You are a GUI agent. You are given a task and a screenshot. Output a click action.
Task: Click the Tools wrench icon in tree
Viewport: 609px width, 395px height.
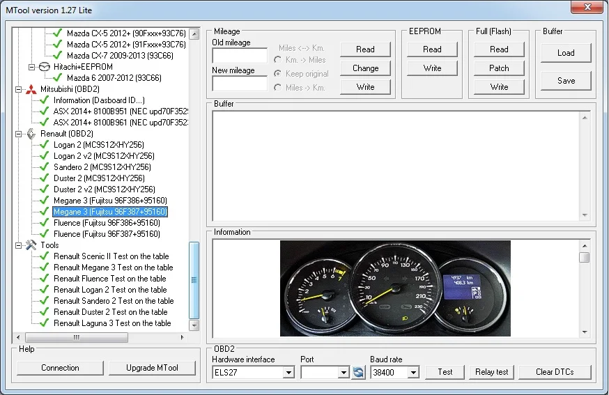pyautogui.click(x=31, y=245)
